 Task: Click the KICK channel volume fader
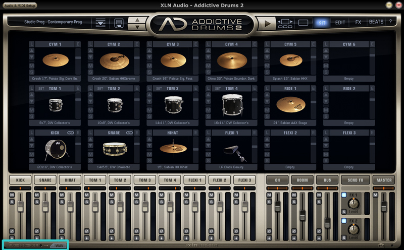click(x=20, y=207)
